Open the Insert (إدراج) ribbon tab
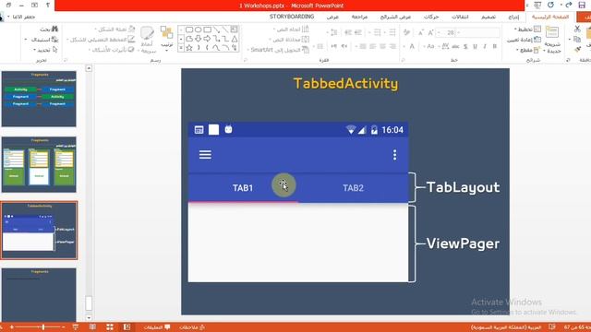The height and width of the screenshot is (332, 591). [x=513, y=17]
